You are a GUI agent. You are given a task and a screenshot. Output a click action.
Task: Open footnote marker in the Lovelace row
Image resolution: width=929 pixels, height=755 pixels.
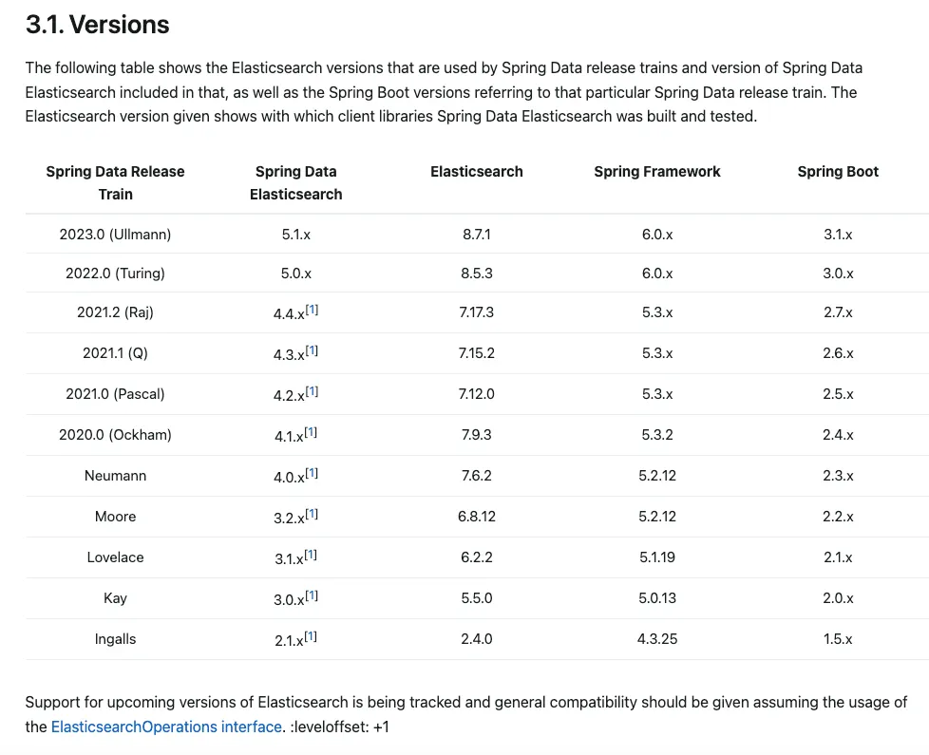311,554
